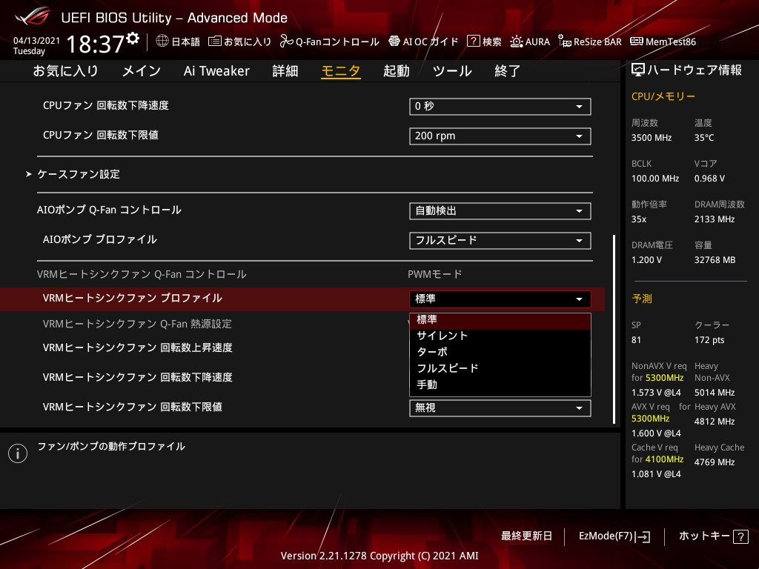Select the VRMヒートシンクファン 回転数下降速度 row
This screenshot has width=759, height=569.
click(137, 377)
